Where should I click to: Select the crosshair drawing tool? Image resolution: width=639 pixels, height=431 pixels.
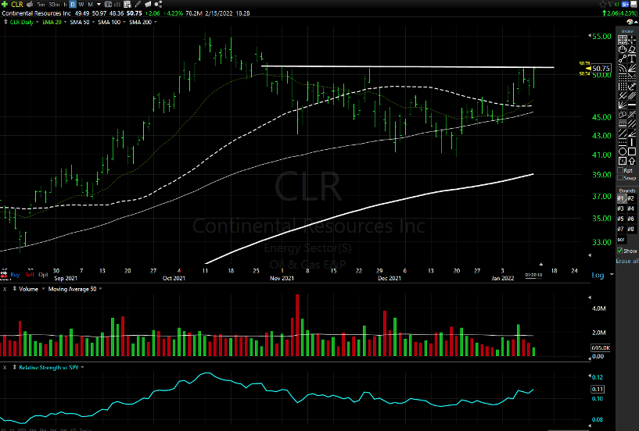632,40
